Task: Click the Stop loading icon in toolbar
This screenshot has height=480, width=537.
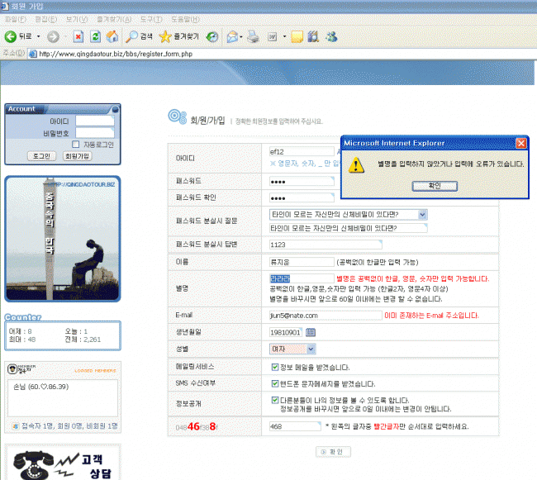Action: click(x=78, y=36)
